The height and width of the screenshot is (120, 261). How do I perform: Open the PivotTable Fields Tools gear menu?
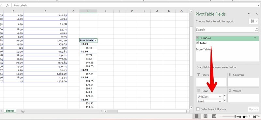pos(254,21)
